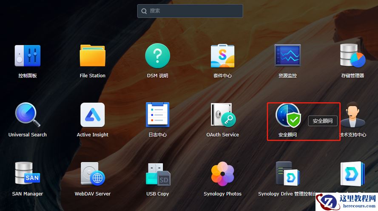Click the 控制面板 text label
The height and width of the screenshot is (211, 378).
(28, 75)
